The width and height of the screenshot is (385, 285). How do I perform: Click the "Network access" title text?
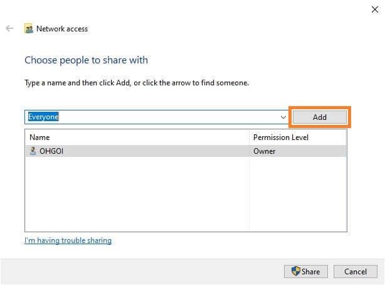click(x=62, y=28)
